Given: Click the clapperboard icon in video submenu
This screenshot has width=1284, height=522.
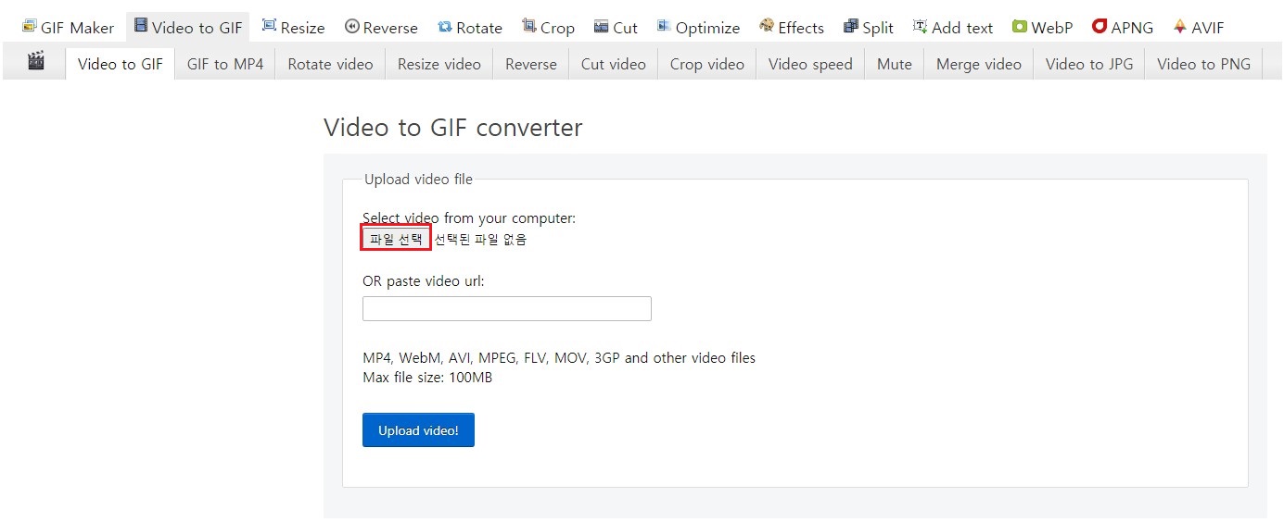Looking at the screenshot, I should [36, 62].
